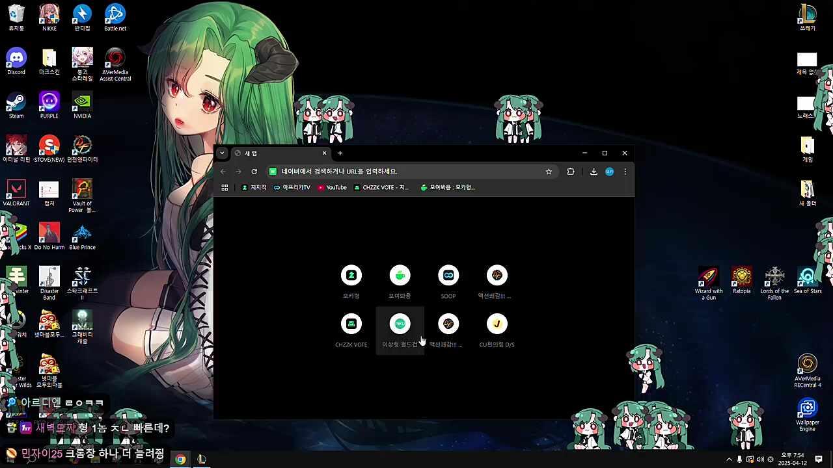833x468 pixels.
Task: Open the 모여봐용 : 모카형 bookmark
Action: (448, 188)
